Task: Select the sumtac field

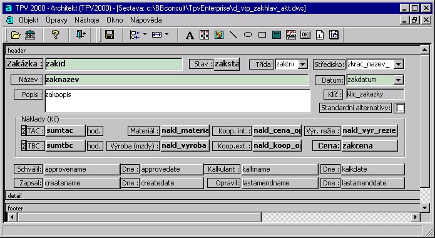Action: [x=66, y=131]
